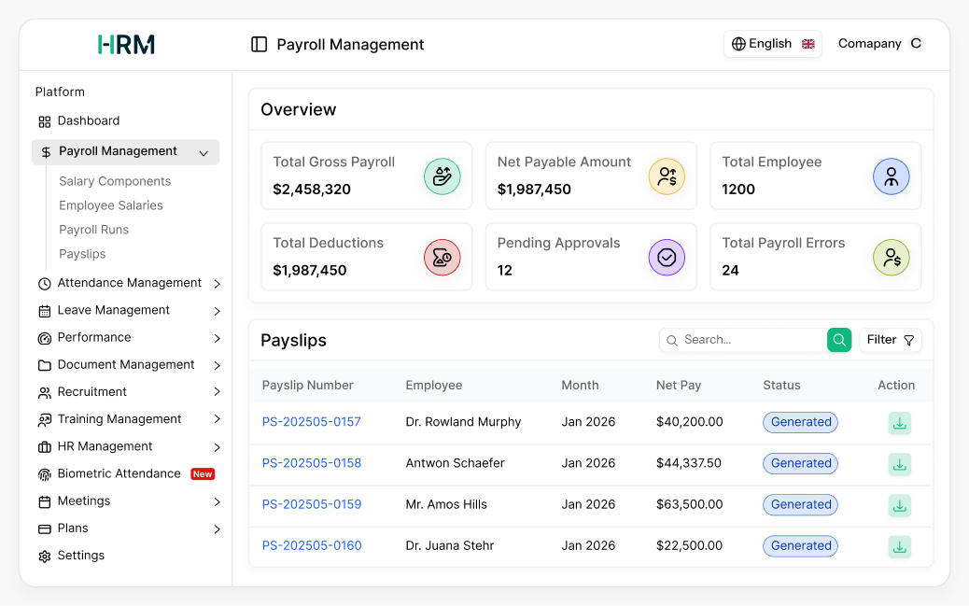This screenshot has width=969, height=606.
Task: Collapse the Payroll Management section
Action: coord(204,151)
